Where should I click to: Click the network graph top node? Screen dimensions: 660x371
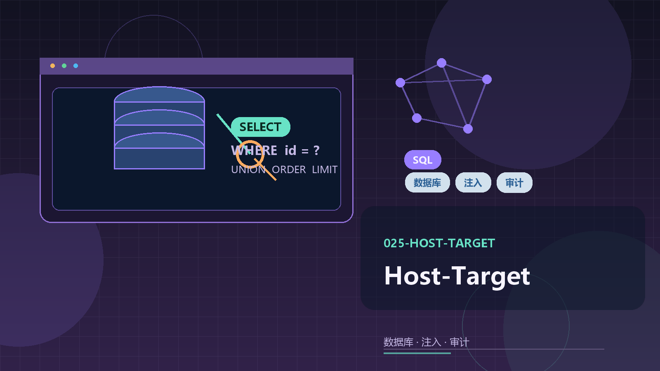click(441, 63)
